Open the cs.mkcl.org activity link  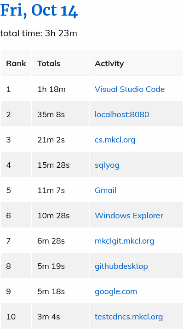point(115,140)
